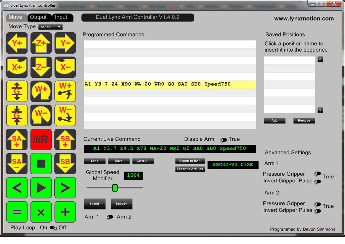Open the gripper with the G expand icon

click(17, 91)
